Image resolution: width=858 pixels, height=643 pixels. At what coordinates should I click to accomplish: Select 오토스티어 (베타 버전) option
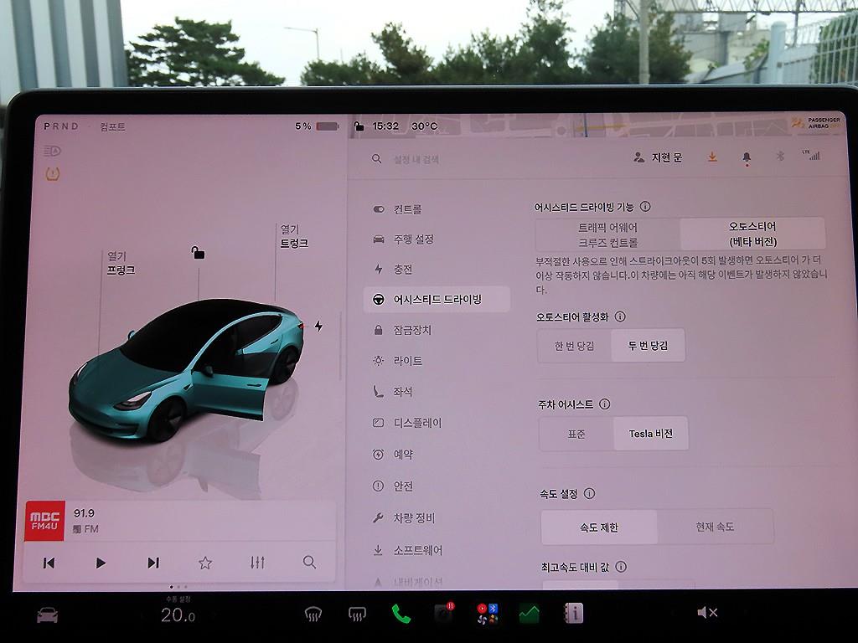coord(752,234)
